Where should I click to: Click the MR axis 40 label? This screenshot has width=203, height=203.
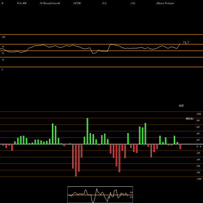(x=198, y=134)
